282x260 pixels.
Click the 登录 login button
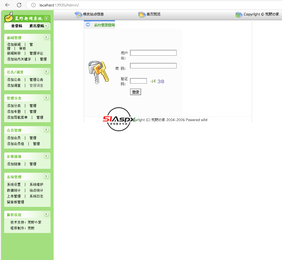(135, 92)
